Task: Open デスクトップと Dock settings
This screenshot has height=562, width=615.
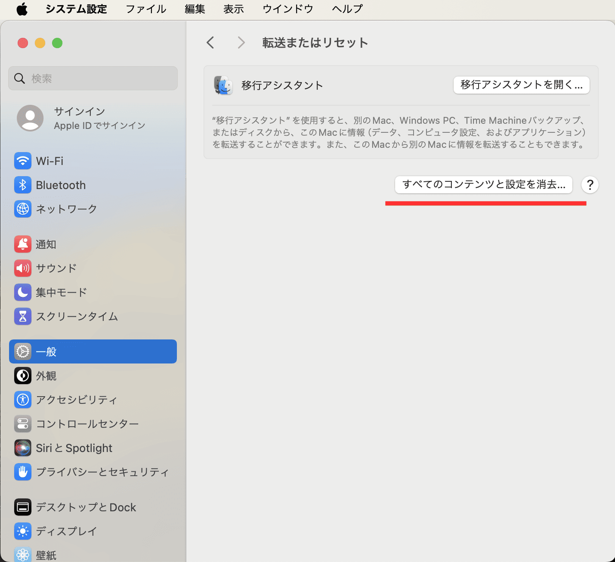Action: [x=23, y=507]
